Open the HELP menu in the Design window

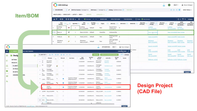tap(114, 47)
